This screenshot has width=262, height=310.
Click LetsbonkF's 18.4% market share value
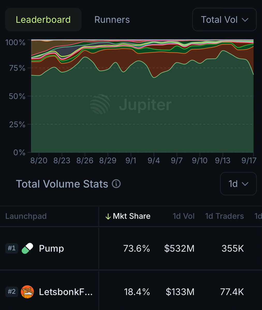coord(137,292)
